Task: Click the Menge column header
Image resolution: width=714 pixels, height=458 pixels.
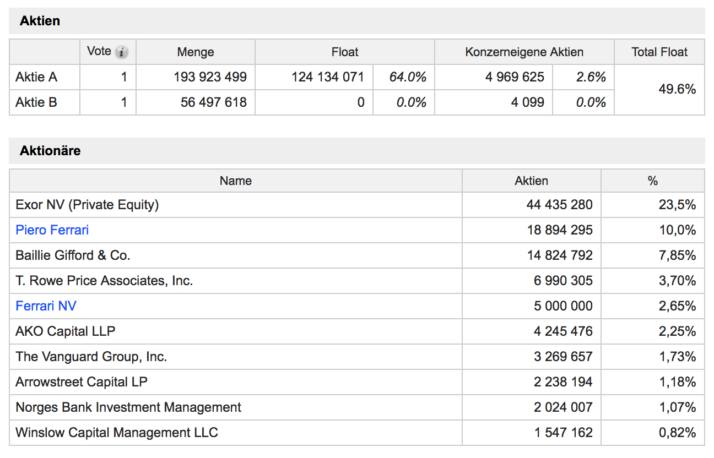Action: tap(196, 52)
